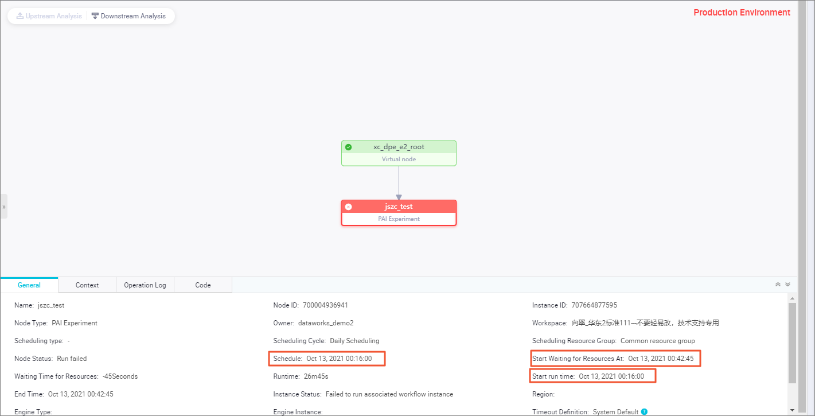Collapse details panel with double down arrows
This screenshot has height=416, width=815.
[787, 285]
